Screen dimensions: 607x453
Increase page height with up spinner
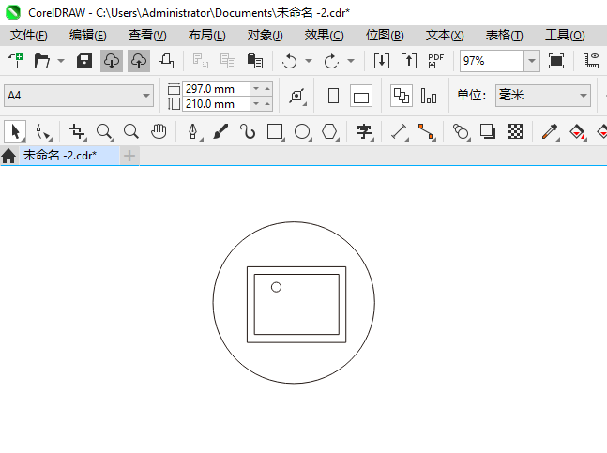pos(267,104)
